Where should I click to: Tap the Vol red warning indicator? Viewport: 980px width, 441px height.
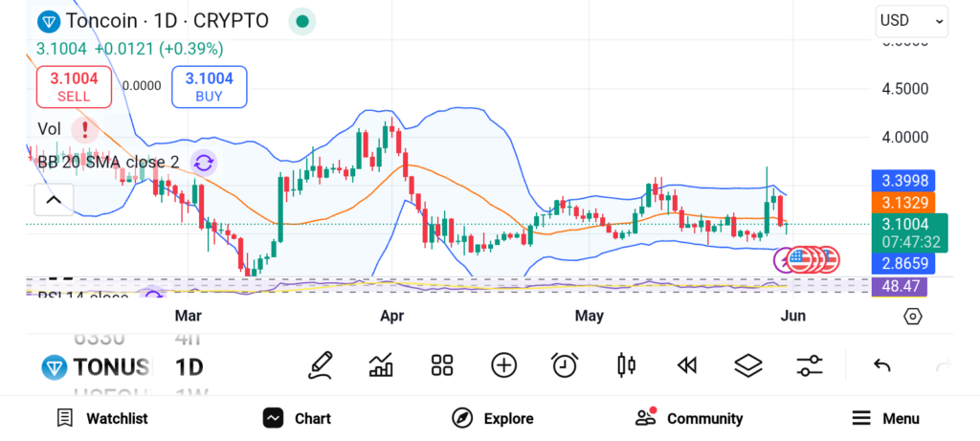point(86,128)
